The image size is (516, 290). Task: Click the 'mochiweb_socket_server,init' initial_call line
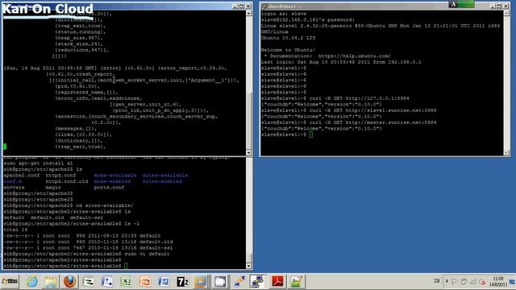144,81
